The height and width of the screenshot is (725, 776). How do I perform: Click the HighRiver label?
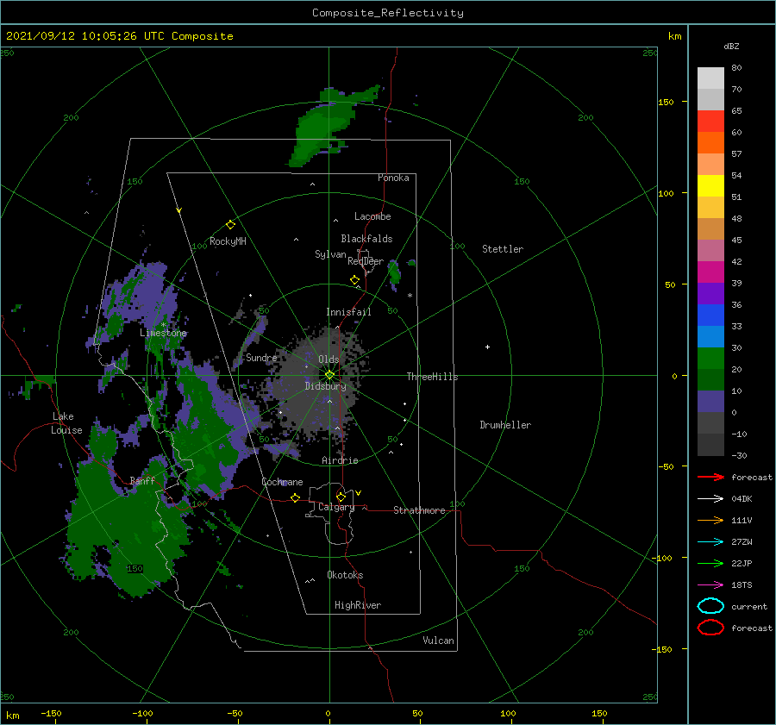coord(358,605)
